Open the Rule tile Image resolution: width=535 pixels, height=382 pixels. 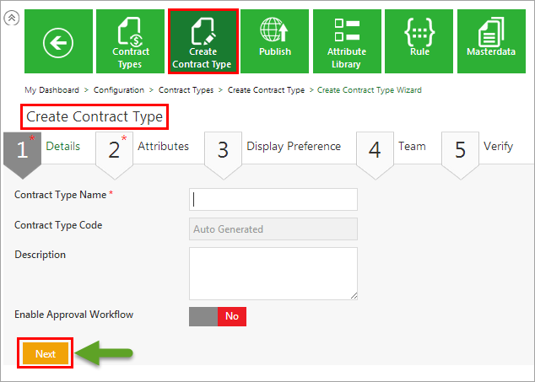coord(419,42)
